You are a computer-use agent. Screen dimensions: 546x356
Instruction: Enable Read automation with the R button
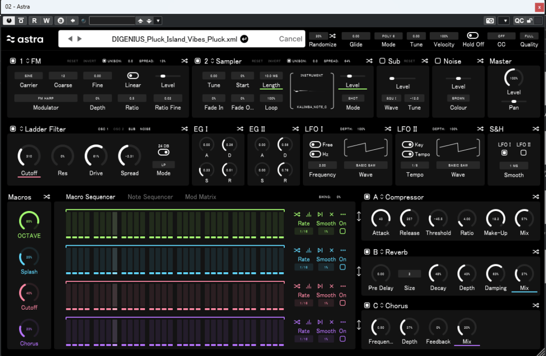click(x=34, y=21)
